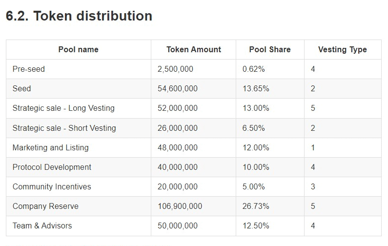388x246 pixels.
Task: Select the "Community Incentives" pool cell
Action: point(52,186)
